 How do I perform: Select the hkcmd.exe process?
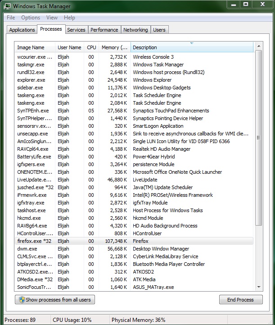pos(134,218)
